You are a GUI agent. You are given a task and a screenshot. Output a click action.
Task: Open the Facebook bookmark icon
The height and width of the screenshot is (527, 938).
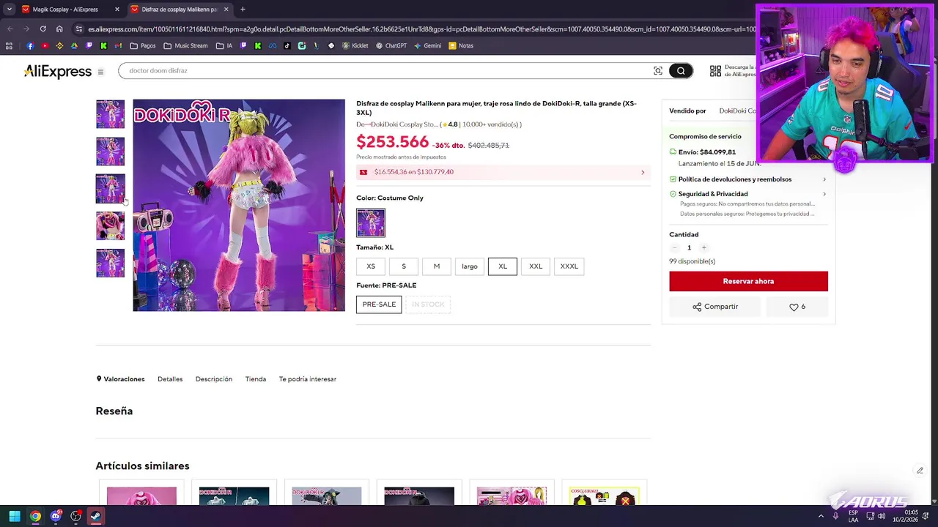pyautogui.click(x=30, y=45)
